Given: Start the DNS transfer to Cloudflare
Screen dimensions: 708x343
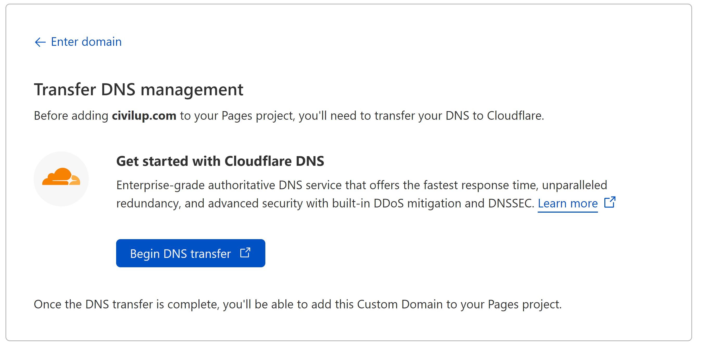Looking at the screenshot, I should pyautogui.click(x=190, y=253).
